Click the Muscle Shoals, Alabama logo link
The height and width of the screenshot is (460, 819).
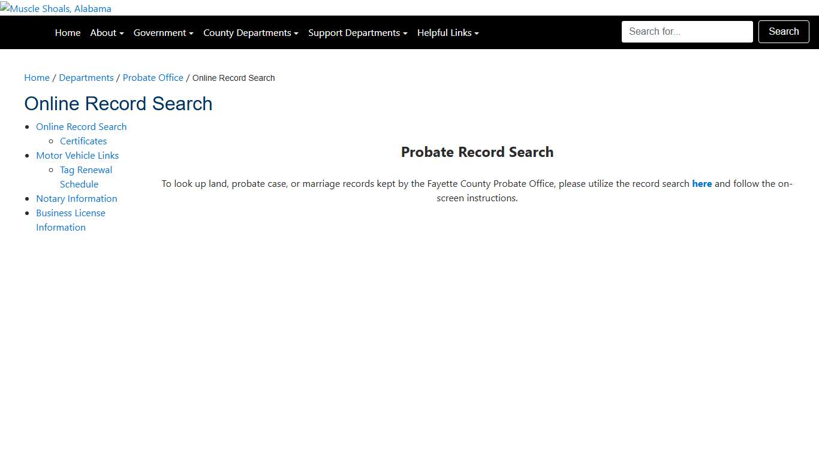(56, 8)
